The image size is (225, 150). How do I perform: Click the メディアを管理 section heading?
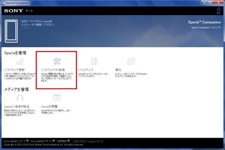coord(16,89)
